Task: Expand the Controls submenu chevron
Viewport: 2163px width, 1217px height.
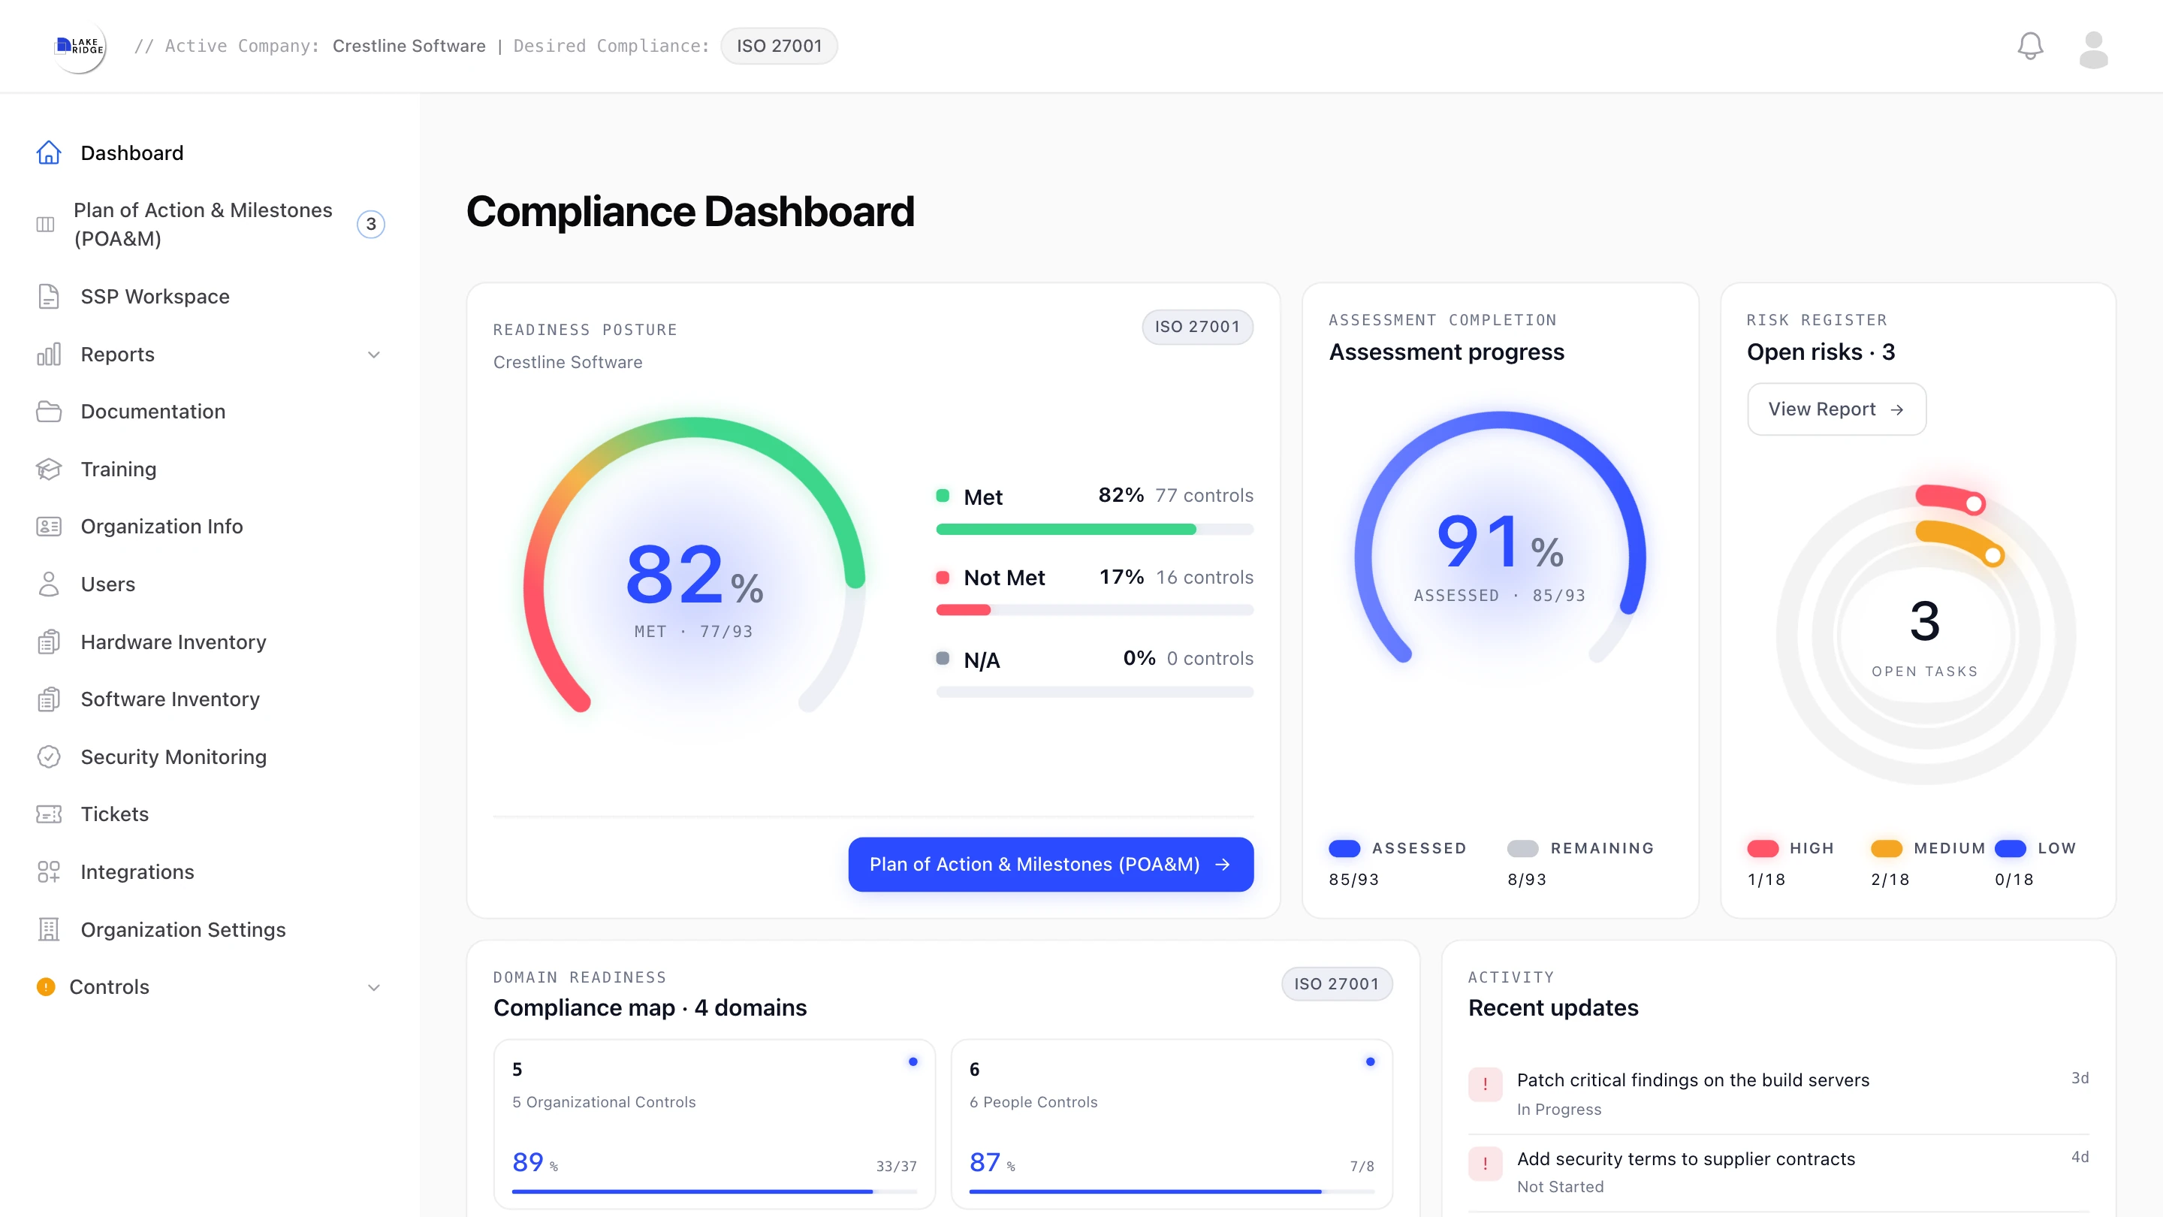Action: pyautogui.click(x=374, y=987)
